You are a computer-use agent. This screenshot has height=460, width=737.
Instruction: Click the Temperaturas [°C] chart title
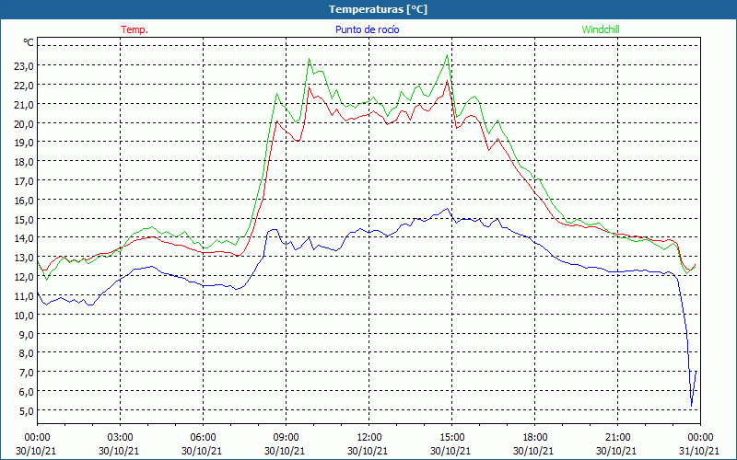coord(378,9)
